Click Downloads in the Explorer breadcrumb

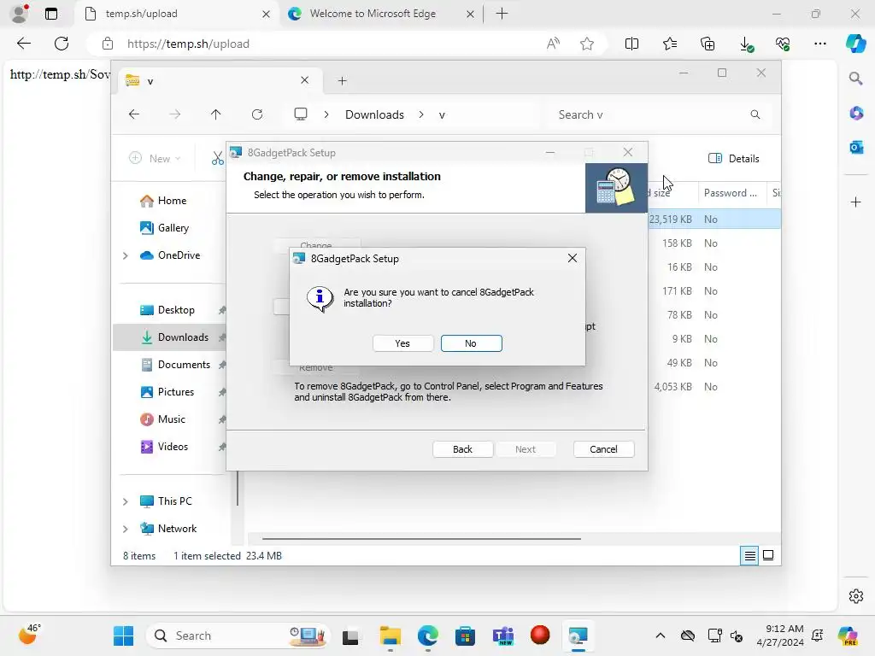374,114
